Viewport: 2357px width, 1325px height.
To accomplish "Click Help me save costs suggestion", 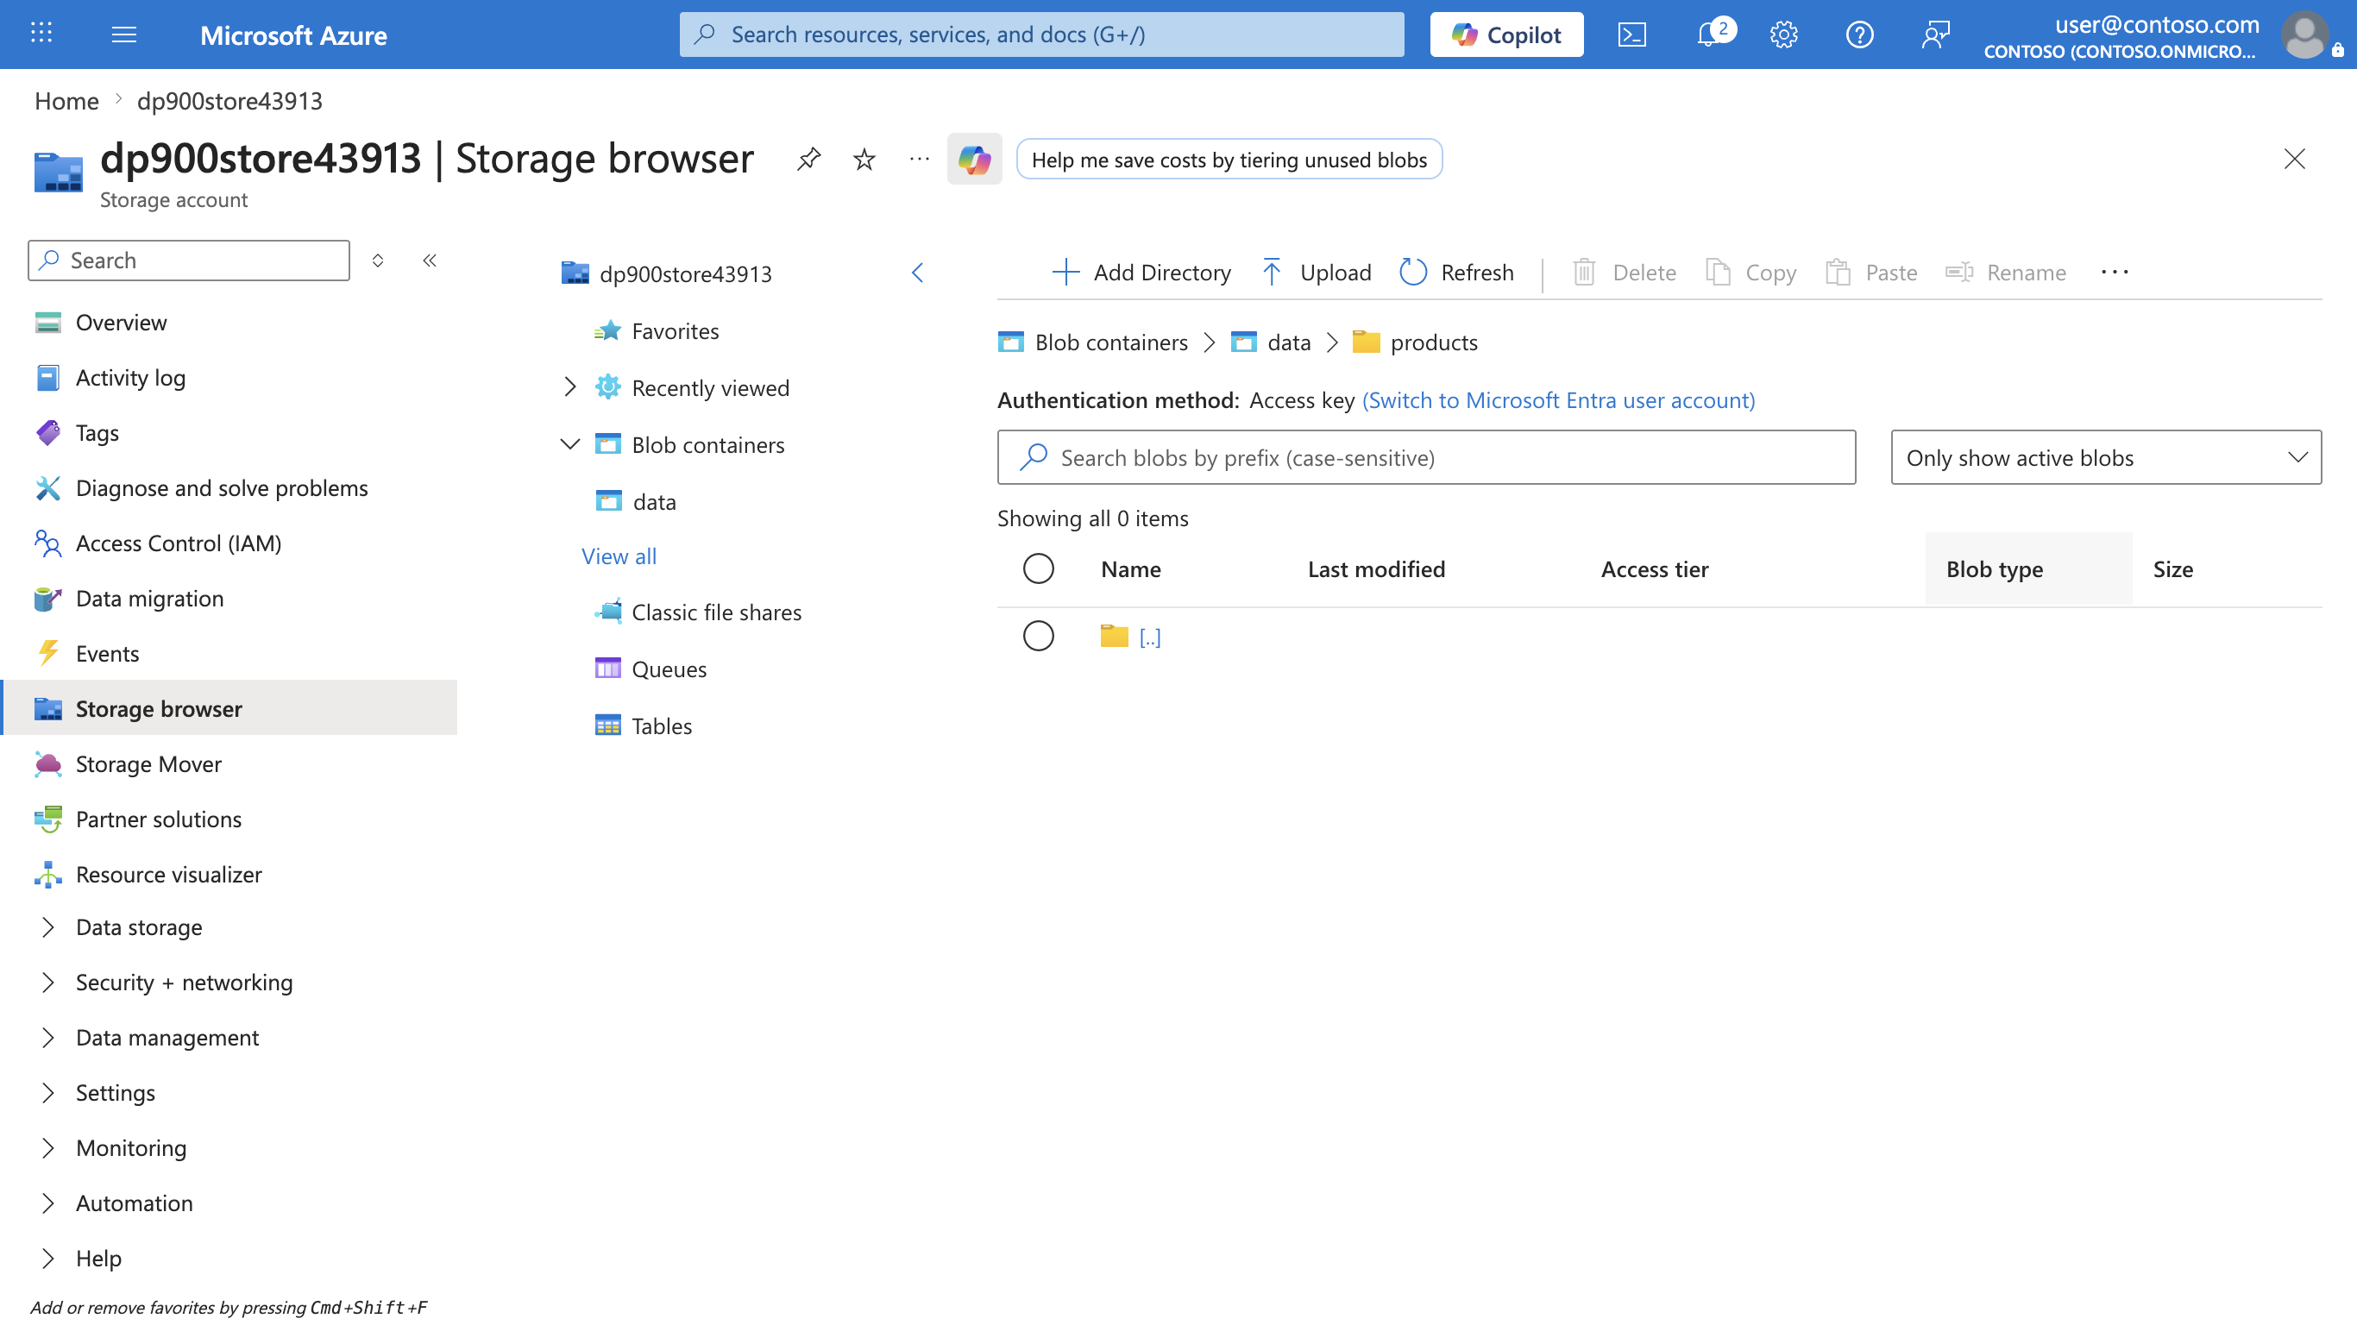I will tap(1229, 160).
